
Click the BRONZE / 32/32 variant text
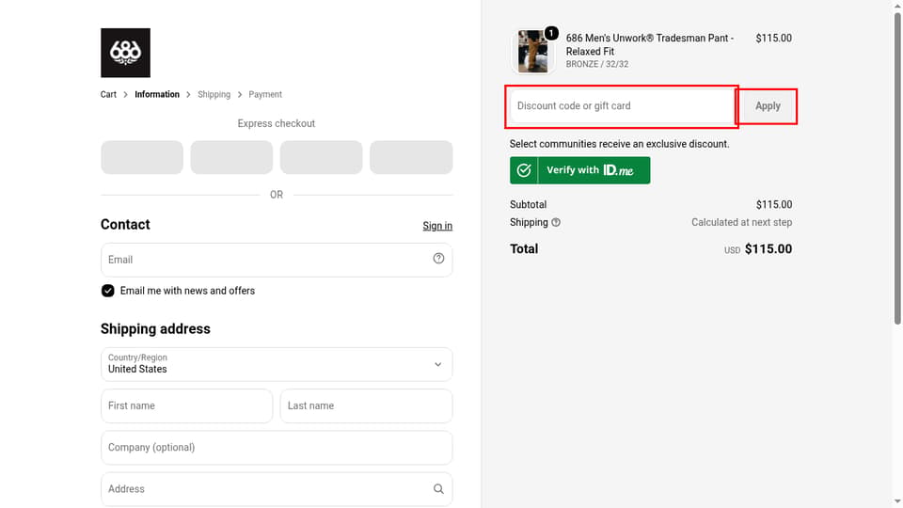coord(597,65)
